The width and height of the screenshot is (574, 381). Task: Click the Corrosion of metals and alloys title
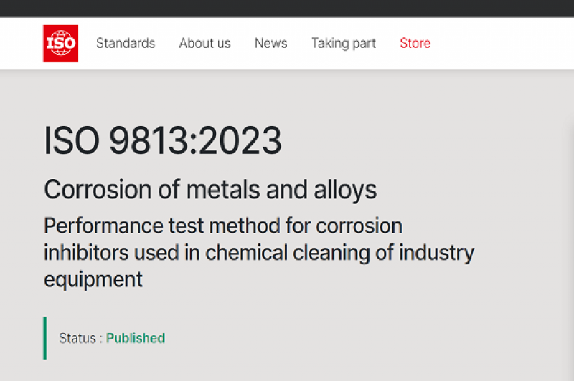[x=210, y=190]
